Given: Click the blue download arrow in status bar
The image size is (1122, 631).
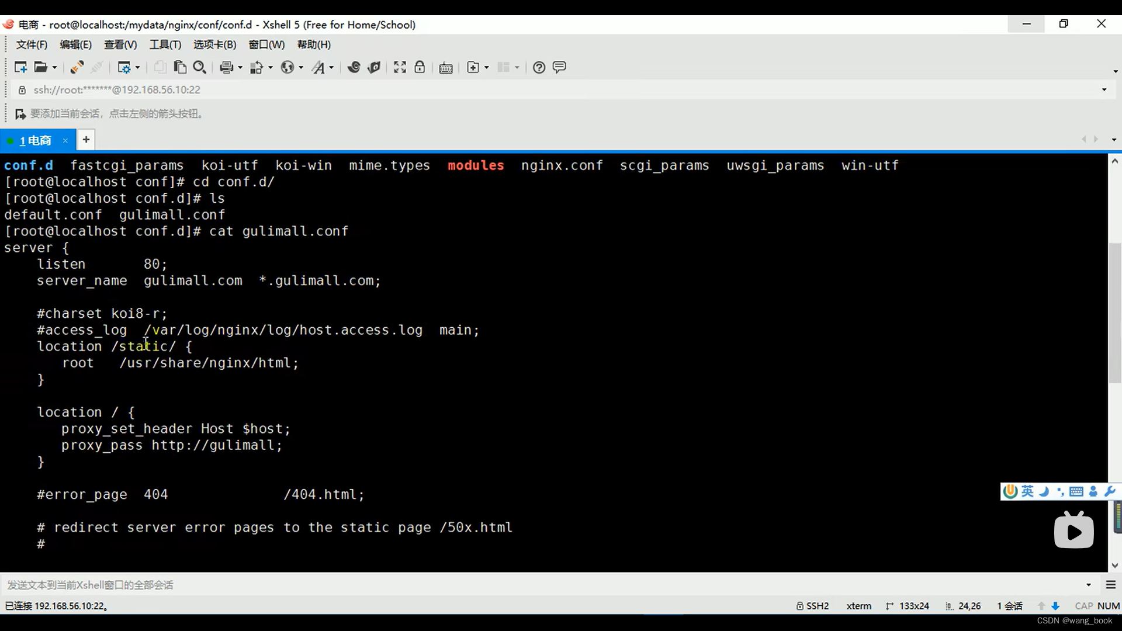Looking at the screenshot, I should [x=1055, y=606].
